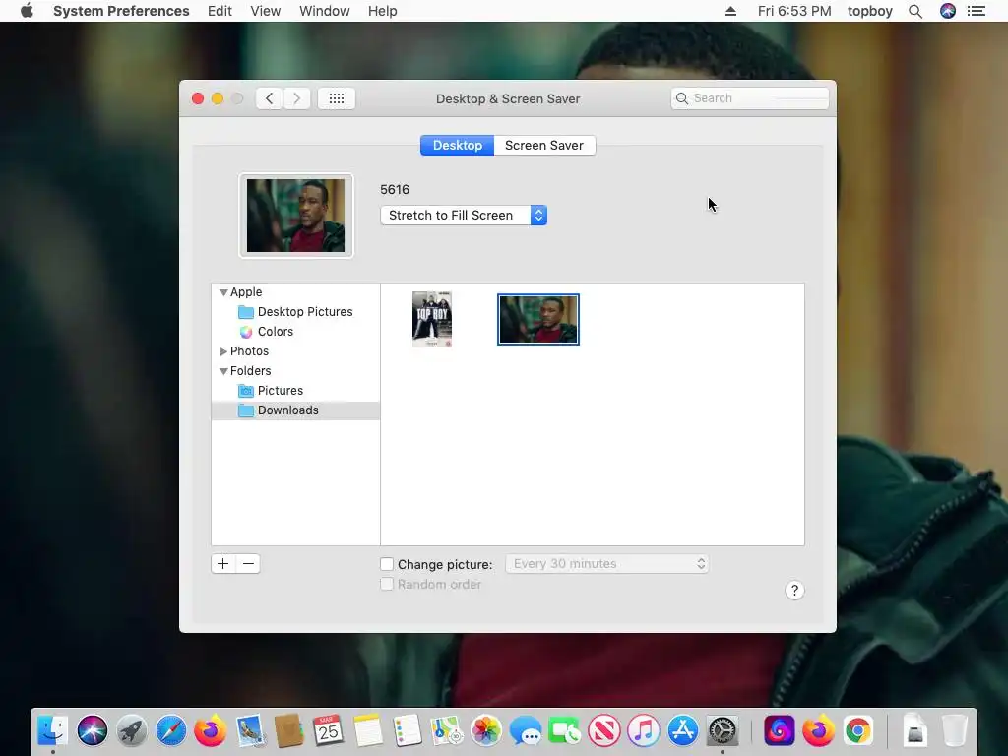1008x756 pixels.
Task: Open the Edit menu
Action: (220, 11)
